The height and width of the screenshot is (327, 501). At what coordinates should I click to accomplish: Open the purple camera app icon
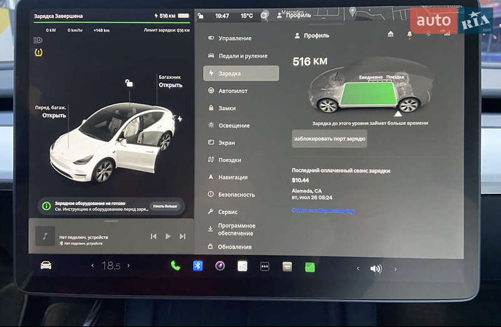pyautogui.click(x=220, y=266)
